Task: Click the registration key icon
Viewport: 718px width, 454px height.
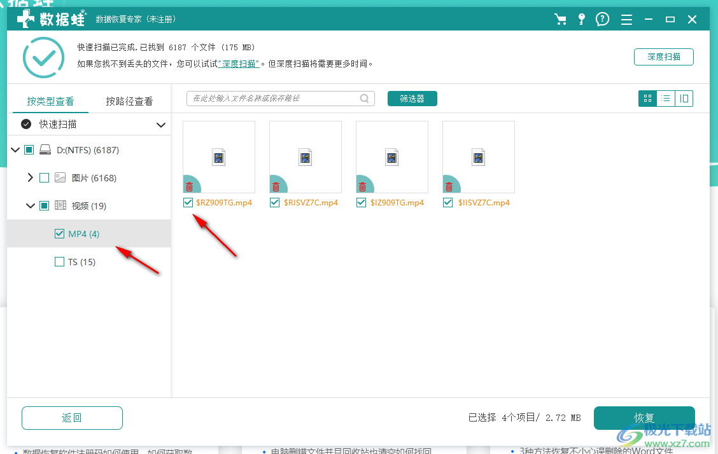Action: [581, 19]
